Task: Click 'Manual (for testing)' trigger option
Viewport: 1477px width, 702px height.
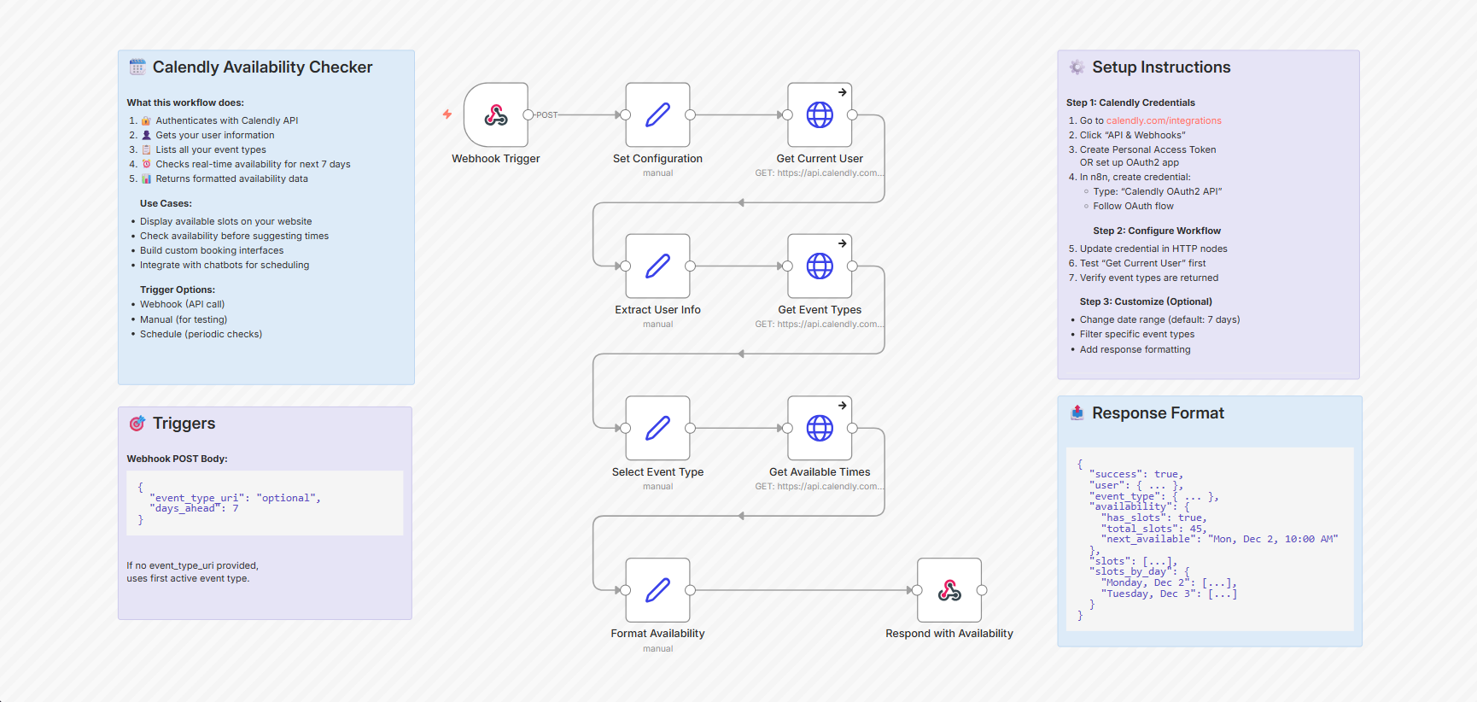Action: (184, 319)
